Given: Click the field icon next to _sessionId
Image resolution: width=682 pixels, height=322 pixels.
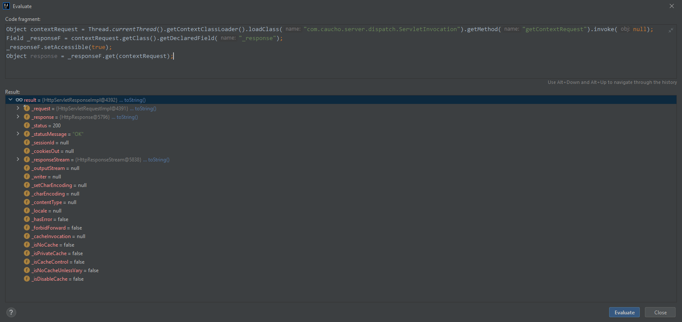Looking at the screenshot, I should pos(27,142).
